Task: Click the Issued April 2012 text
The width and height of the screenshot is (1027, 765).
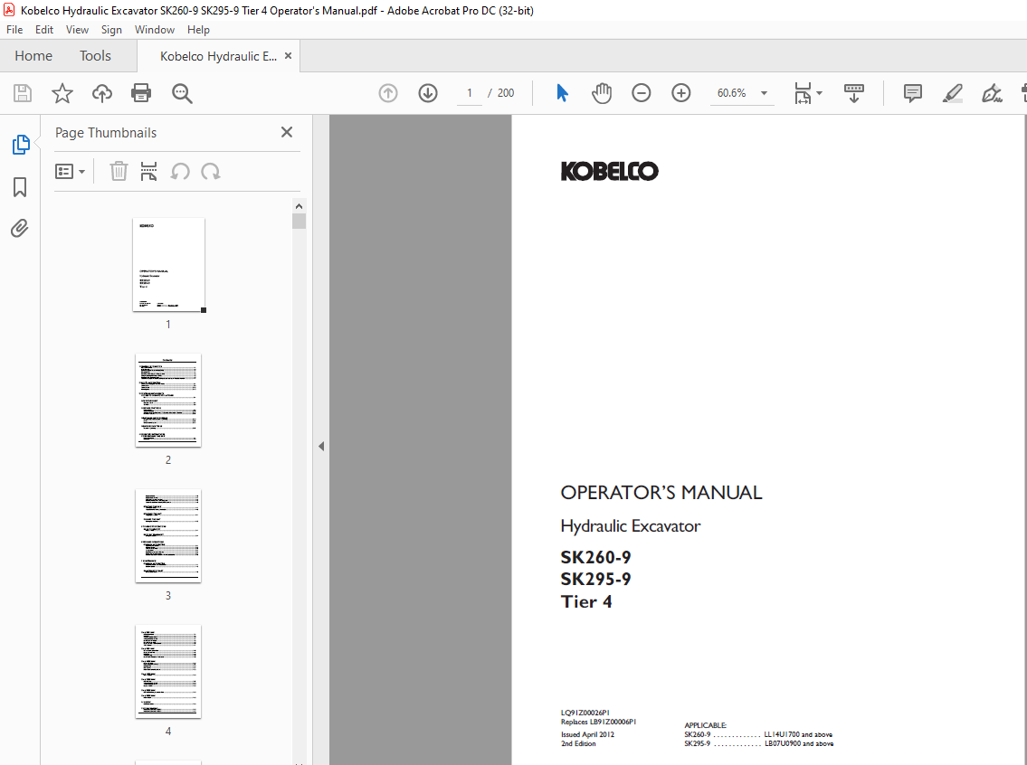Action: point(587,734)
